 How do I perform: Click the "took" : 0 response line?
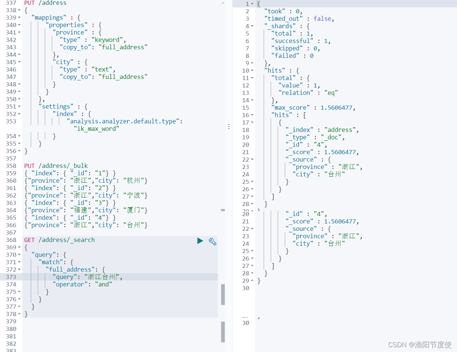pos(283,11)
